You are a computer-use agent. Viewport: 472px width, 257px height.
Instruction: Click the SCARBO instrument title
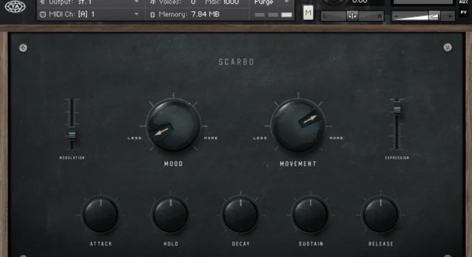pyautogui.click(x=236, y=62)
